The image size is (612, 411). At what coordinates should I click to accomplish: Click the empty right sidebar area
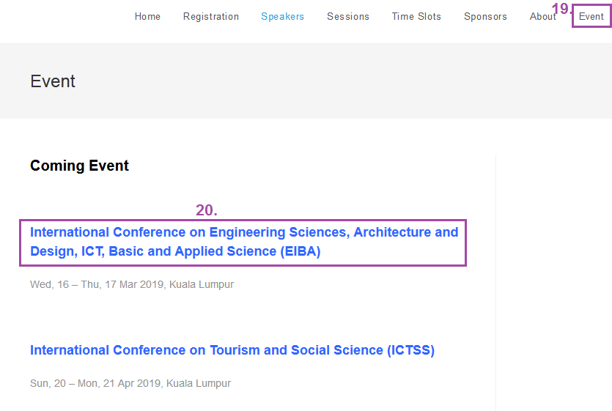coord(554,283)
